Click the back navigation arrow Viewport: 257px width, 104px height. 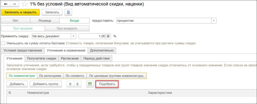(x=6, y=4)
